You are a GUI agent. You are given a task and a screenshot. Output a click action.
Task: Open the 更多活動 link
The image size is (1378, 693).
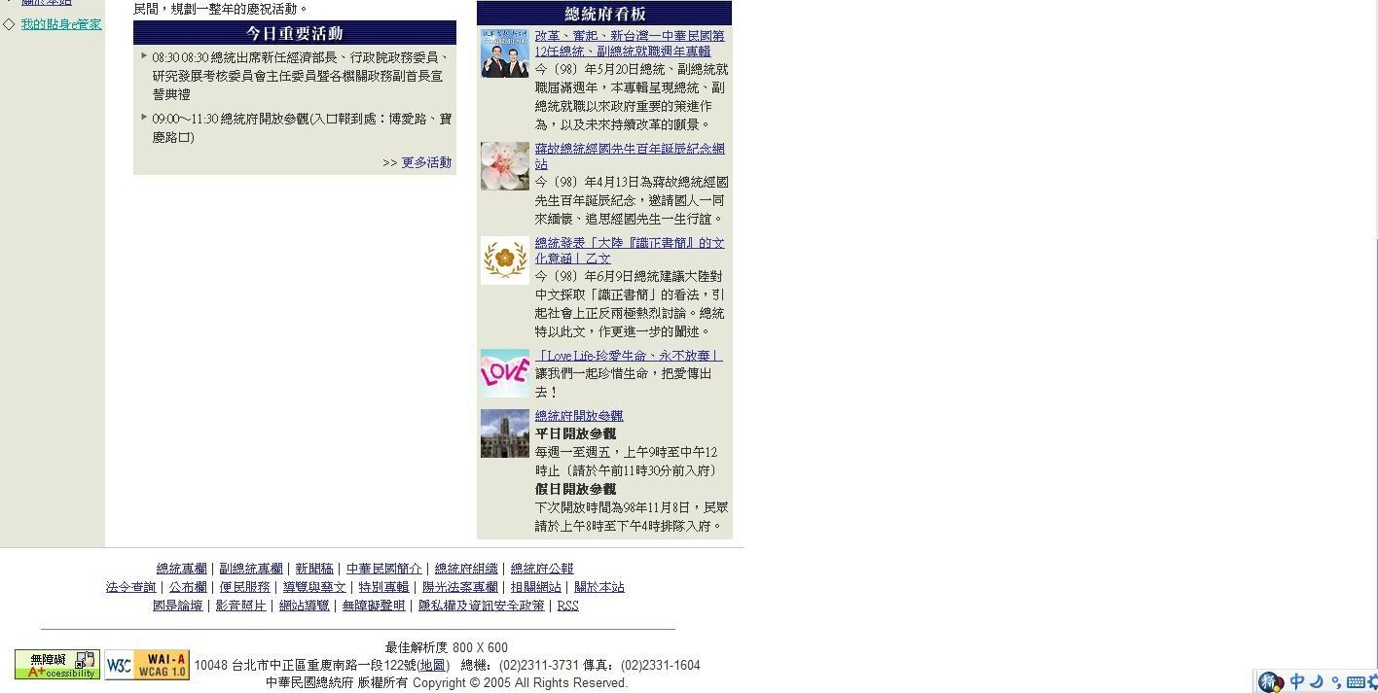point(426,162)
